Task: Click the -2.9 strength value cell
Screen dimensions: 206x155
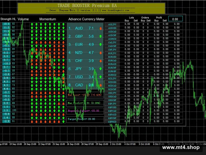Action: pyautogui.click(x=6, y=121)
